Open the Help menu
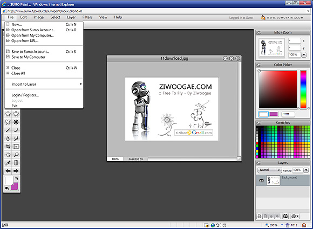313x229 pixels. [118, 17]
